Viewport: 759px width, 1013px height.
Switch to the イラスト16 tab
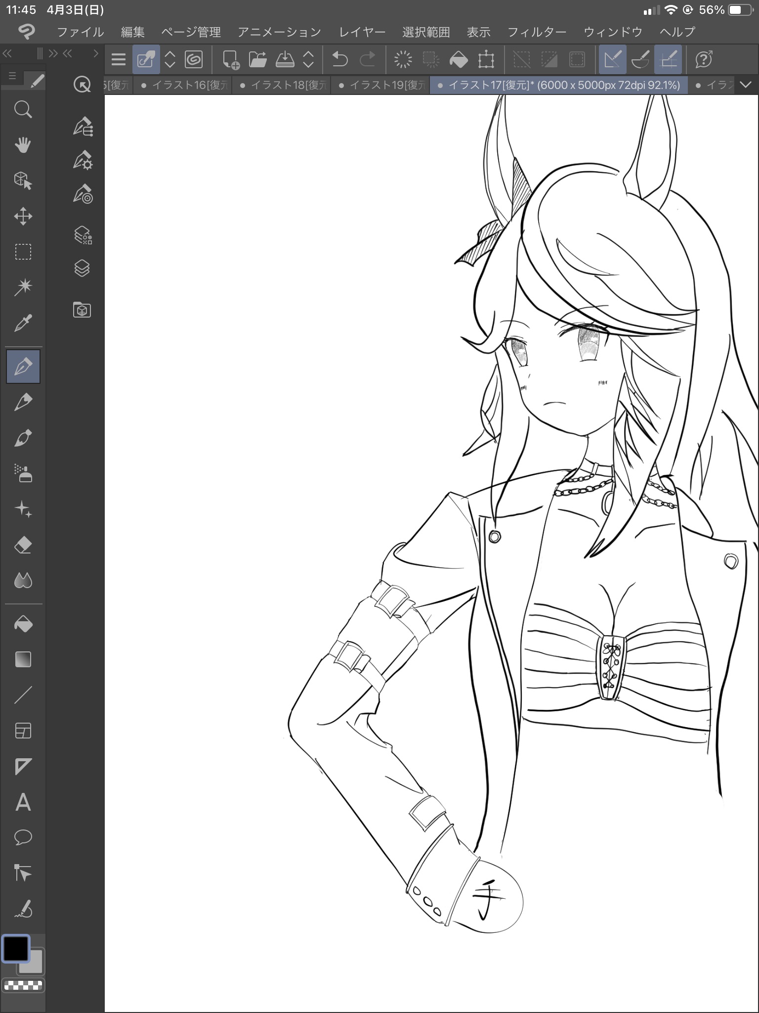[183, 85]
